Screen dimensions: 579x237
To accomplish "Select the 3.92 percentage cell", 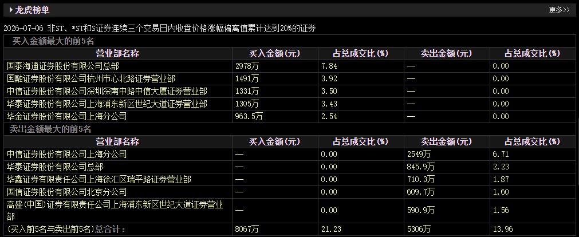I will pos(329,78).
